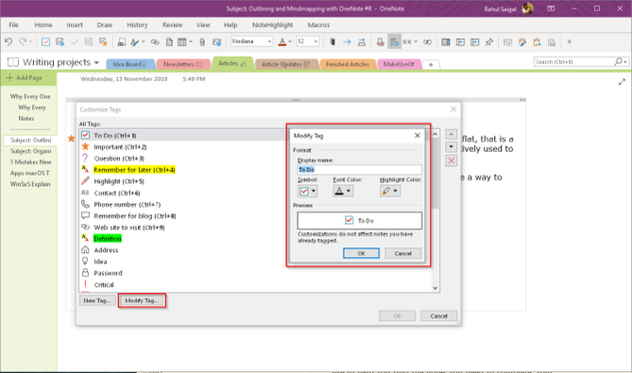Click the Display name input field
Screen dimensions: 632x373
(360, 170)
